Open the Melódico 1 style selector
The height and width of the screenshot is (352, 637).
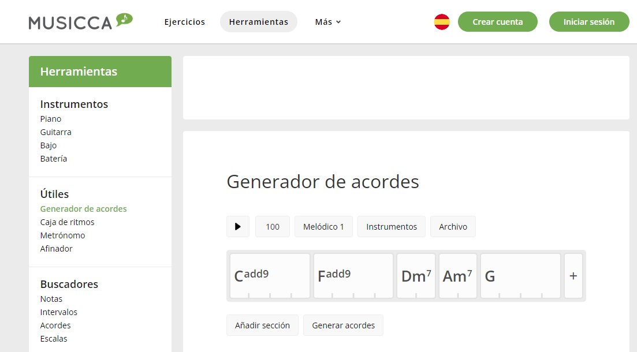pyautogui.click(x=323, y=226)
